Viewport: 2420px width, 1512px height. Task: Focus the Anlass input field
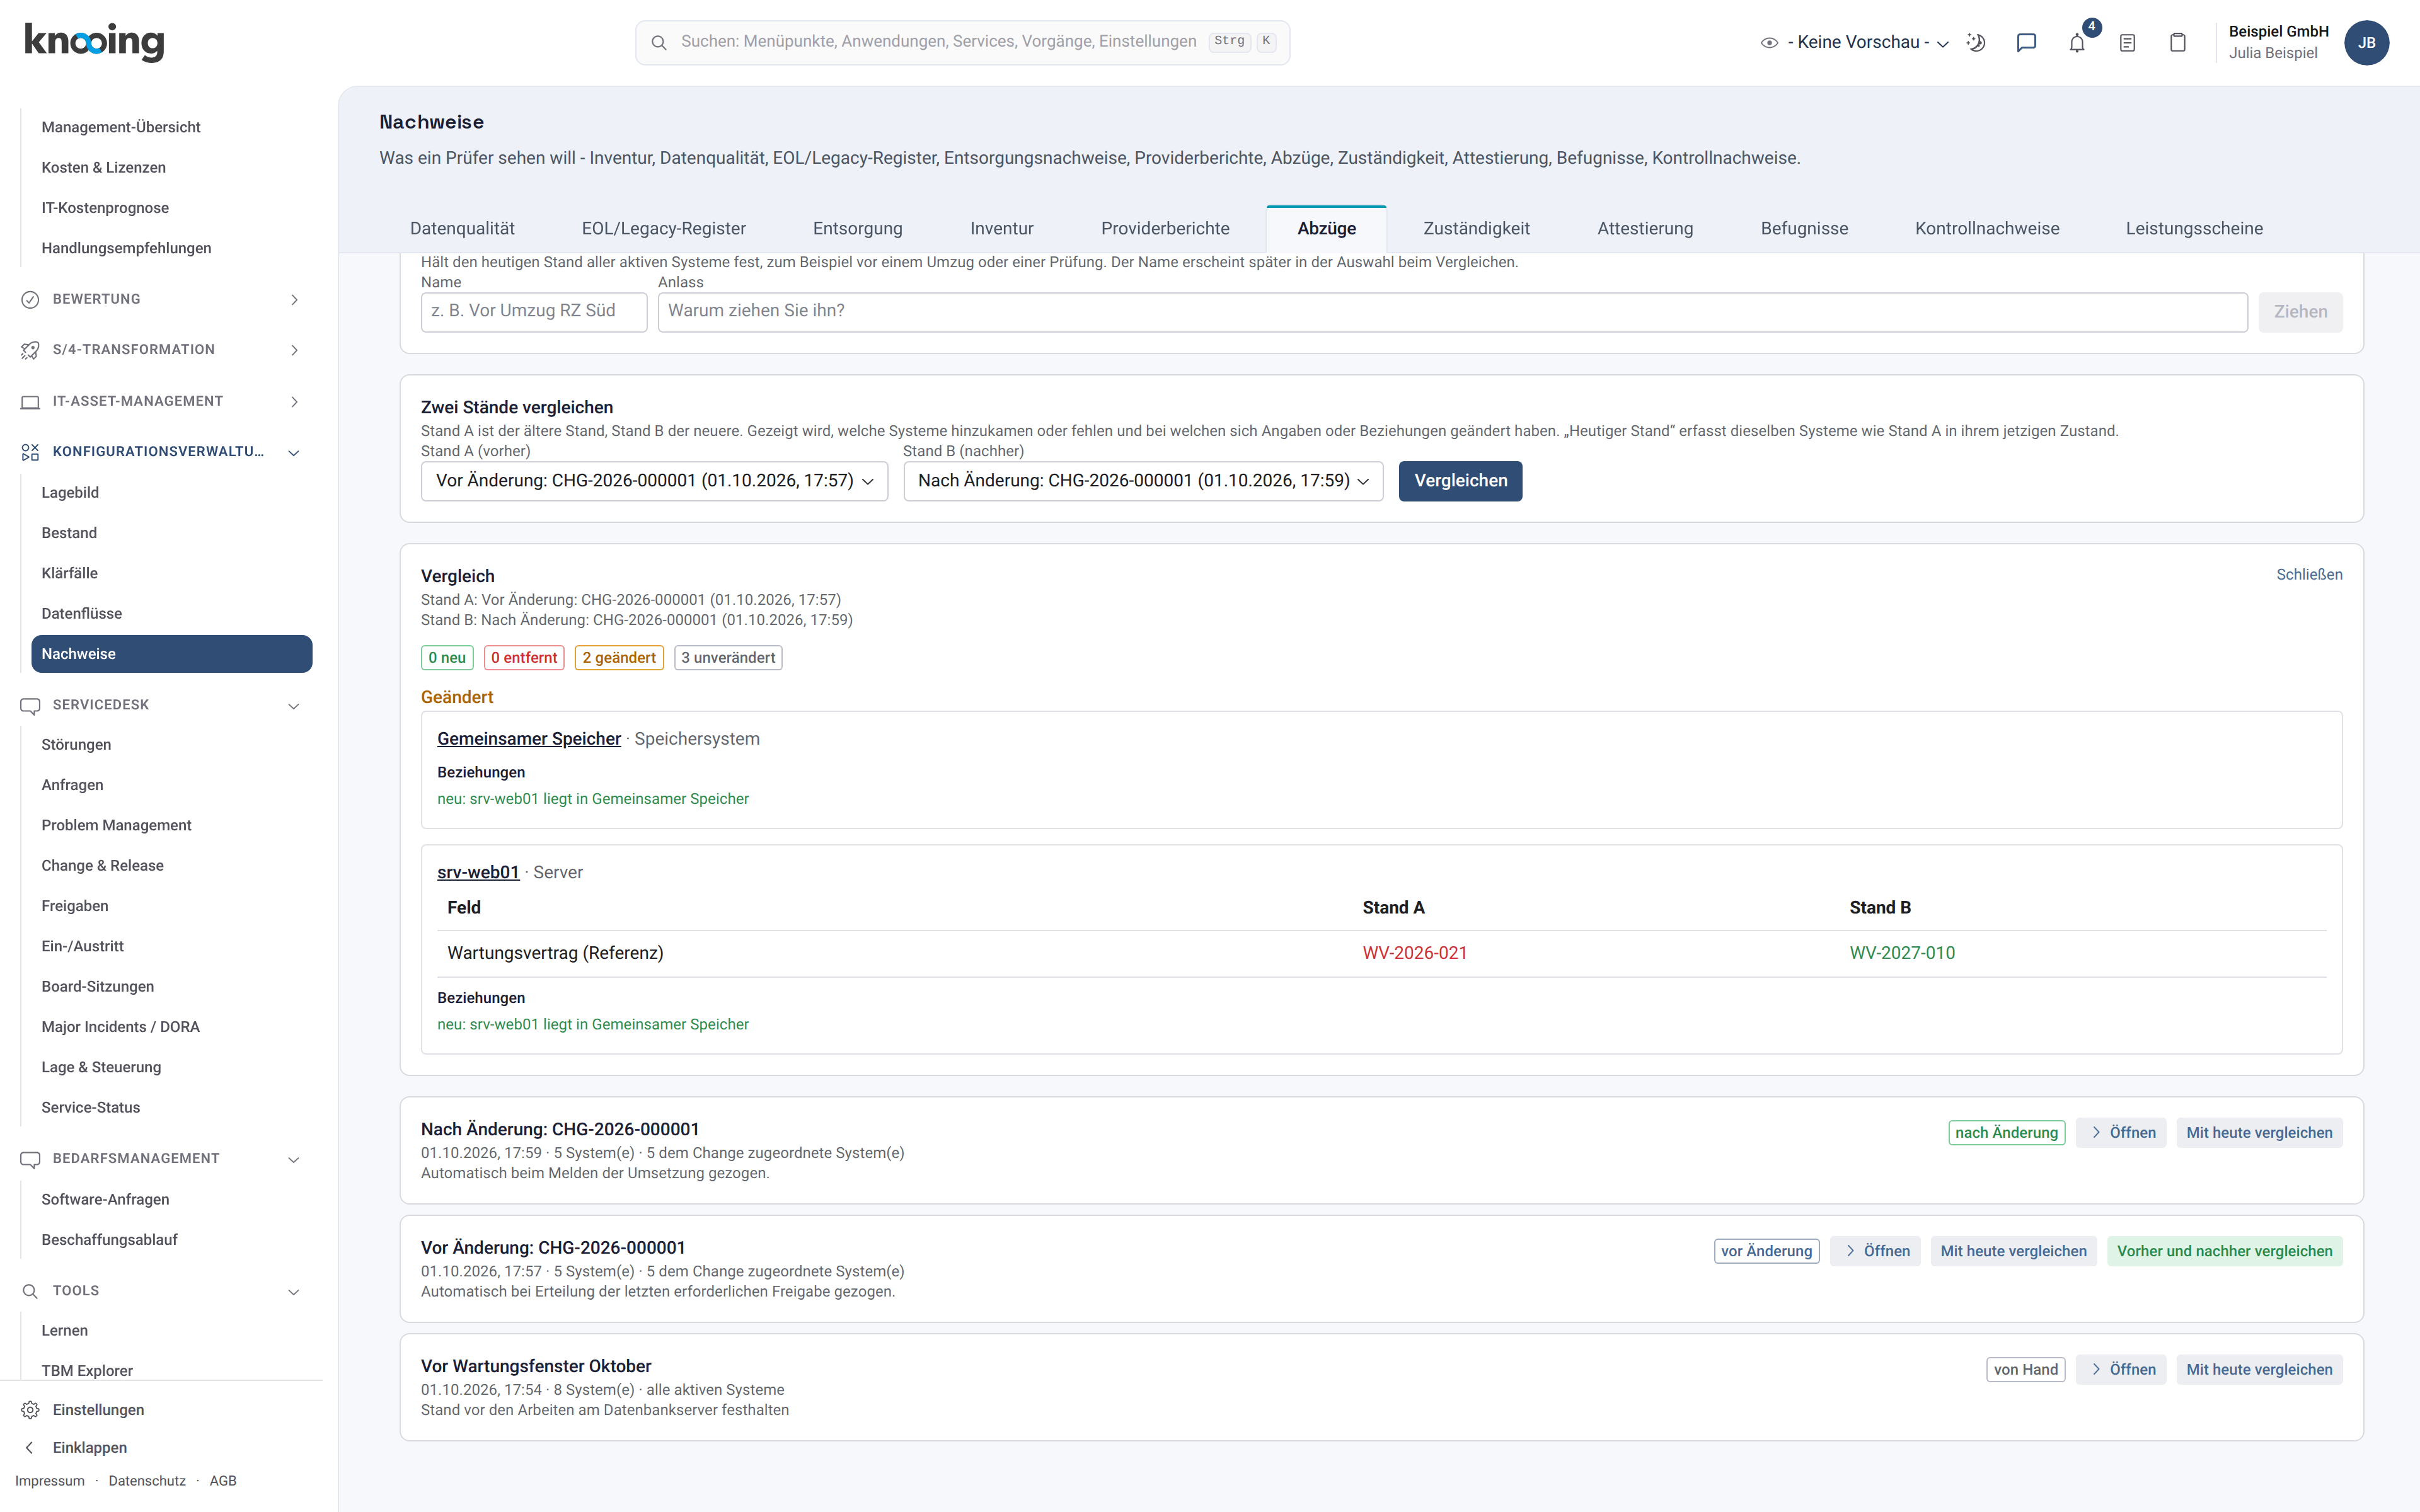1452,311
